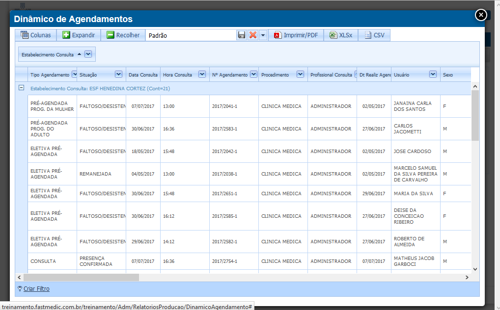Click the Criar Filtro link
The width and height of the screenshot is (500, 310).
click(36, 288)
